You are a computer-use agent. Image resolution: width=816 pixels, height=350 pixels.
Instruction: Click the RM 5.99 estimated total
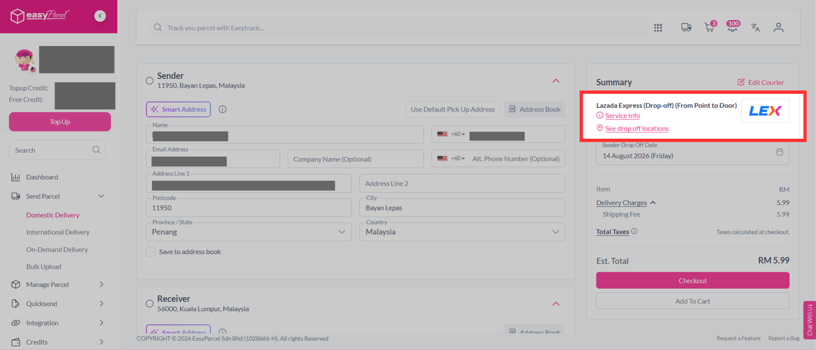point(773,260)
